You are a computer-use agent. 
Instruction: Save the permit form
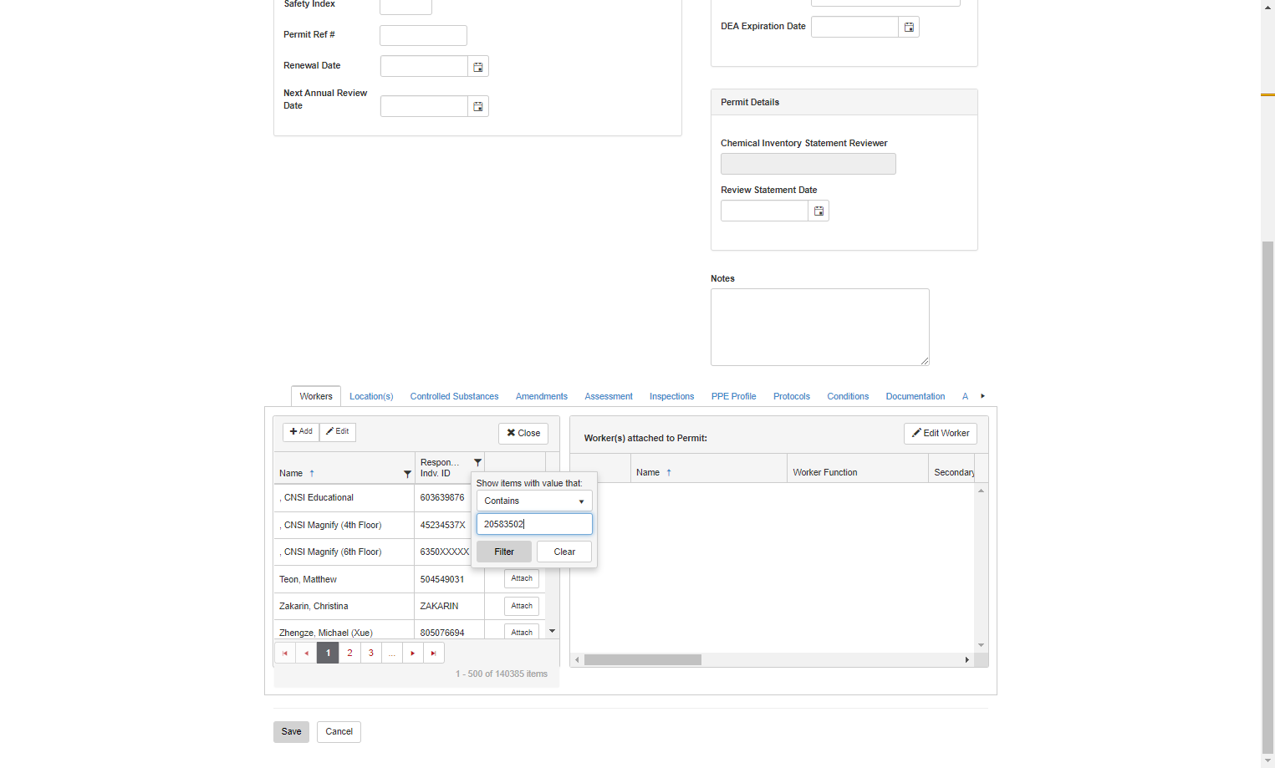(291, 731)
